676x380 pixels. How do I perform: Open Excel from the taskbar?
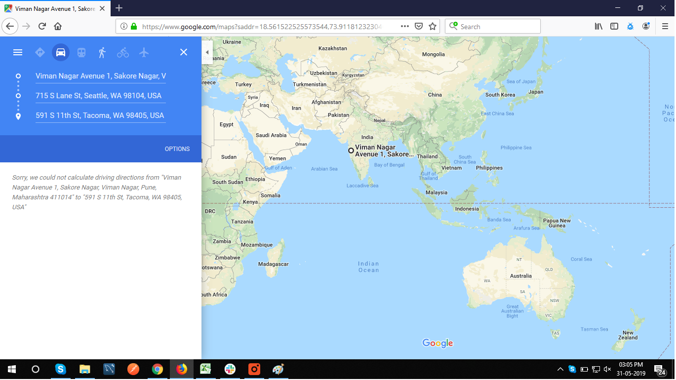206,369
